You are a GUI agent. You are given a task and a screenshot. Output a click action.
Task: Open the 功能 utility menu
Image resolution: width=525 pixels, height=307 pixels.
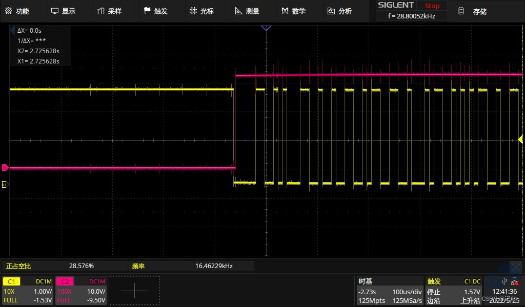[17, 11]
